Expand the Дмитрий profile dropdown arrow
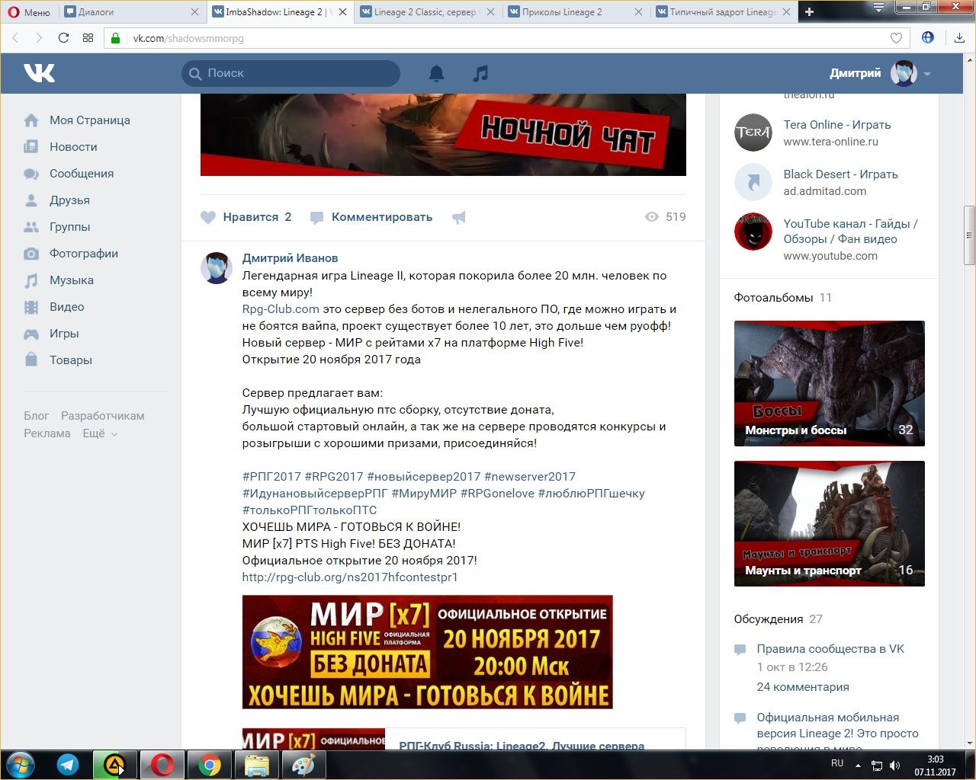 (x=927, y=74)
